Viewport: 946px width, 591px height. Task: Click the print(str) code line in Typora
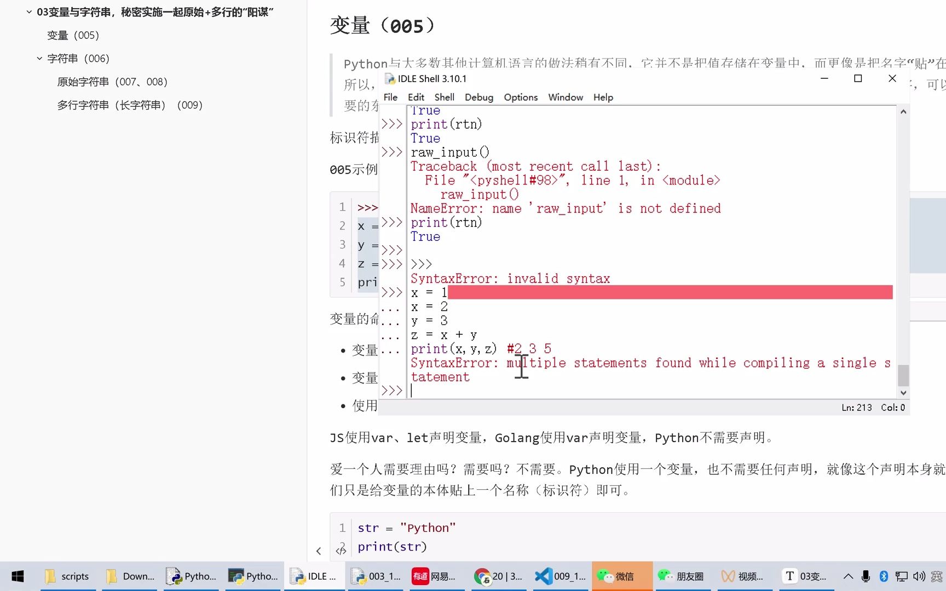(392, 547)
